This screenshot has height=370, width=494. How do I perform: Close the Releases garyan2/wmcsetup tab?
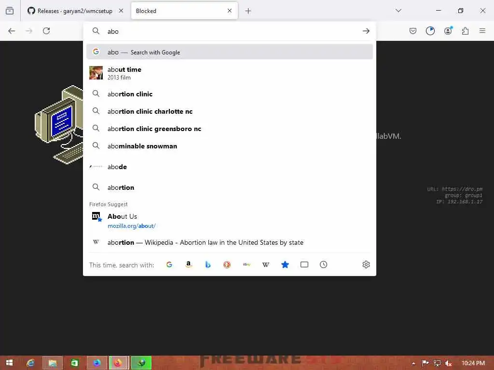(121, 11)
